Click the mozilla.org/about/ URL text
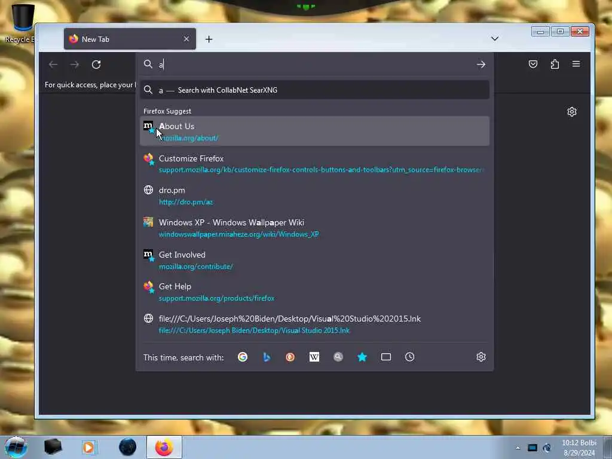 (188, 138)
